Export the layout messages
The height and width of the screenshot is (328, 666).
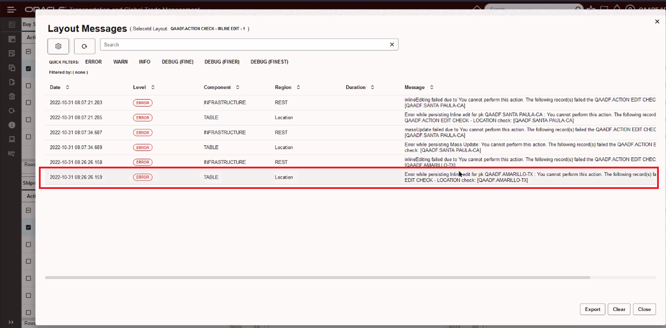[592, 309]
